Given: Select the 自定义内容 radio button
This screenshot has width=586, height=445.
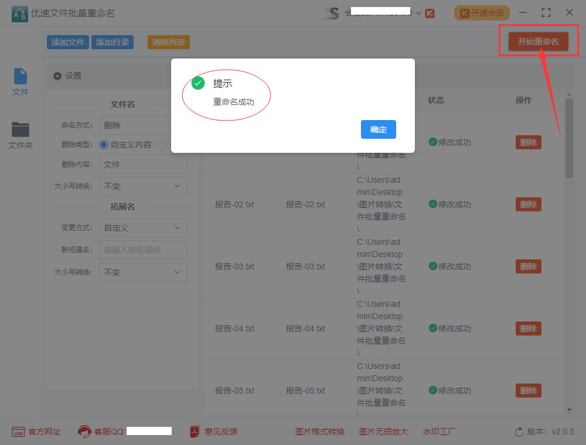Looking at the screenshot, I should click(105, 143).
